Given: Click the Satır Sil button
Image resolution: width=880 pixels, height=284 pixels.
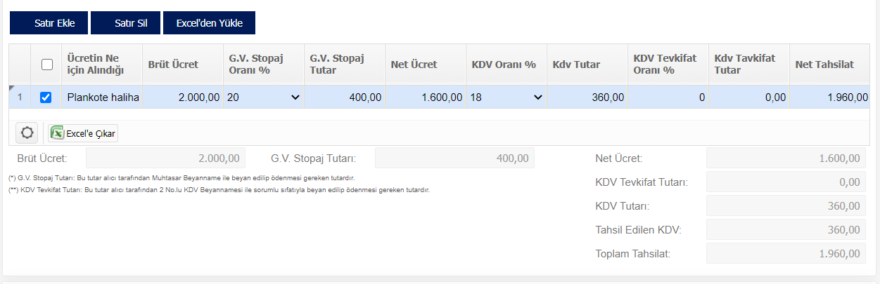Looking at the screenshot, I should point(126,22).
